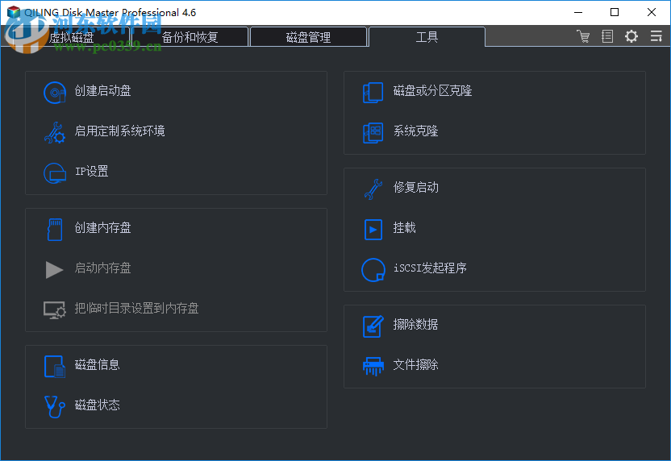Screen dimensions: 671x461
Task: Click the 磁盘信息 document icon
Action: (55, 367)
